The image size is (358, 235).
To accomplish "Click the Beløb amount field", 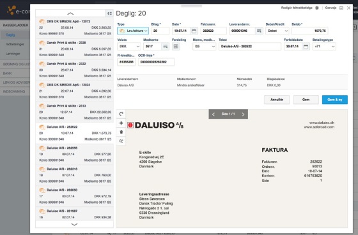I will tap(310, 31).
